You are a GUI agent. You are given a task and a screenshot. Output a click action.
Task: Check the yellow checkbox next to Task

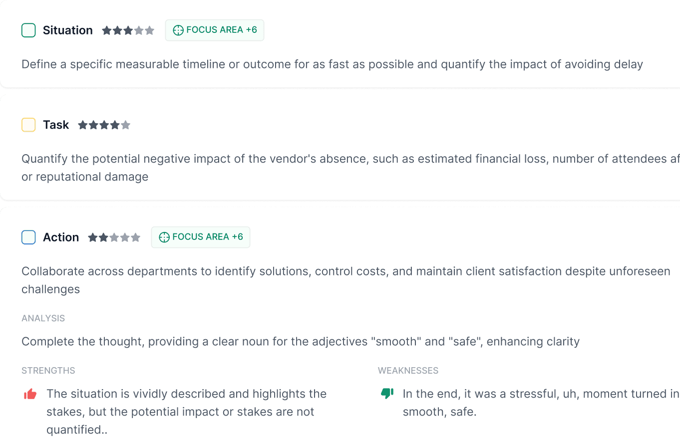pyautogui.click(x=28, y=125)
